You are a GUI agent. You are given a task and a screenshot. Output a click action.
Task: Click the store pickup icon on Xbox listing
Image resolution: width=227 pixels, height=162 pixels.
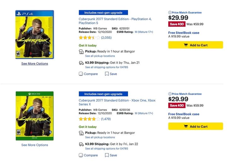(x=81, y=133)
